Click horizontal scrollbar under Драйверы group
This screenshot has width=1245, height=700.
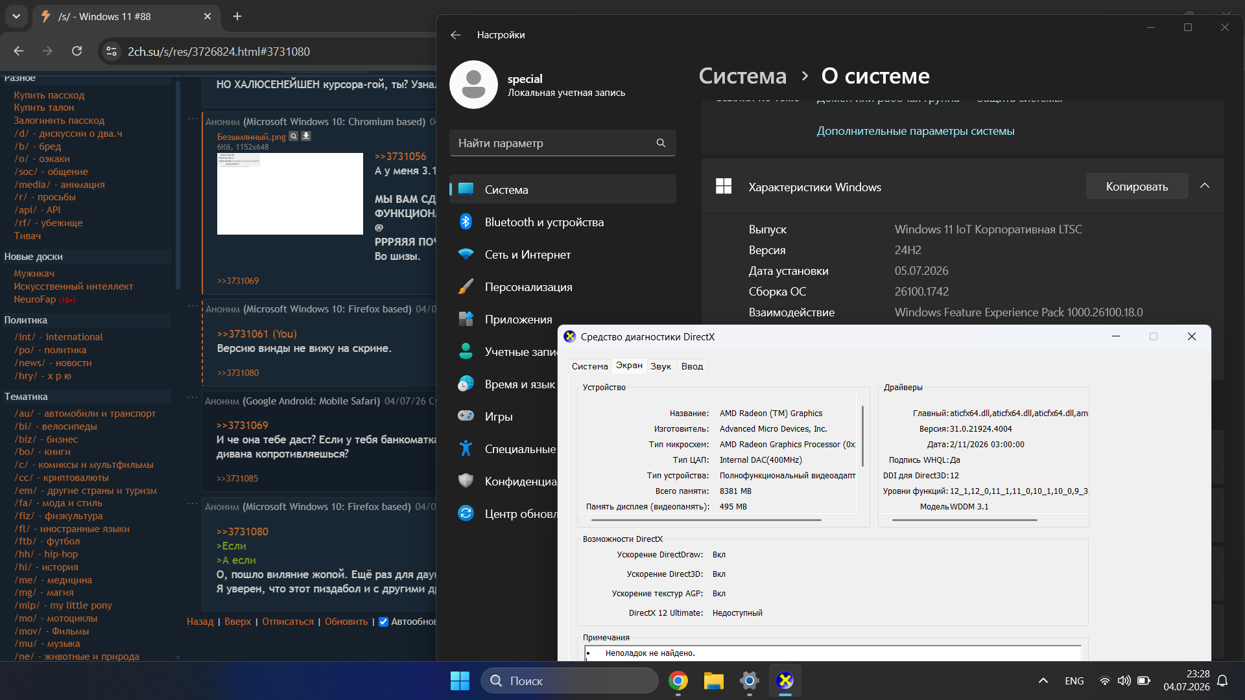click(964, 520)
